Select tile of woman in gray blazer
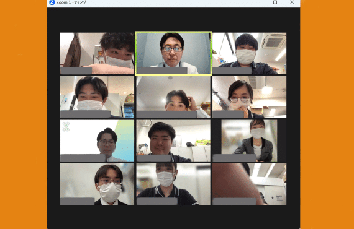354x229 pixels. [x=249, y=140]
